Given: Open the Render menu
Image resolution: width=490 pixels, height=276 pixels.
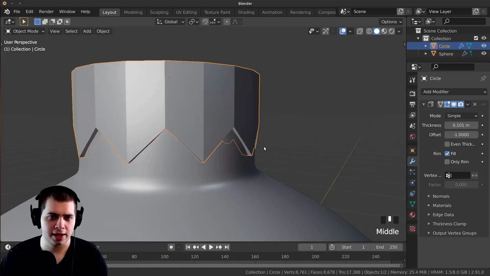Looking at the screenshot, I should pos(46,11).
